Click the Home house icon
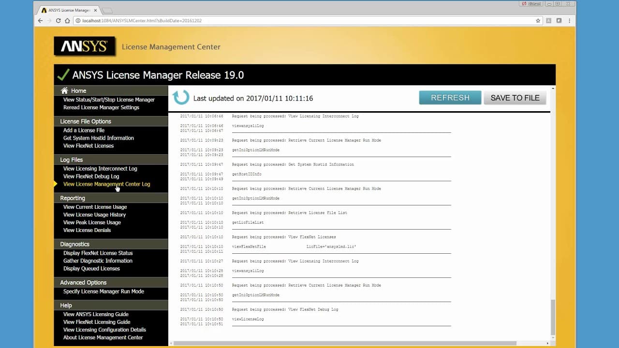This screenshot has height=348, width=619. point(64,90)
